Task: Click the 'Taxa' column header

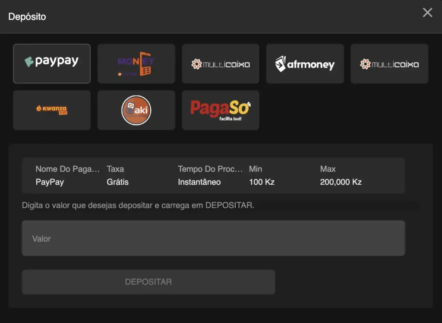Action: pos(115,169)
